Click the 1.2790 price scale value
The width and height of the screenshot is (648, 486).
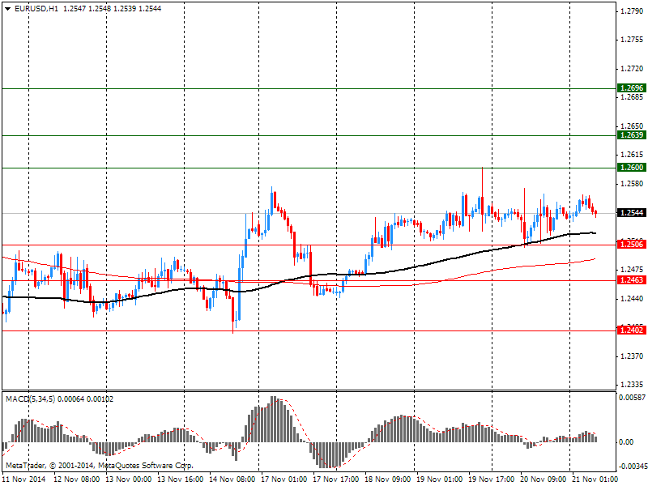pos(632,11)
